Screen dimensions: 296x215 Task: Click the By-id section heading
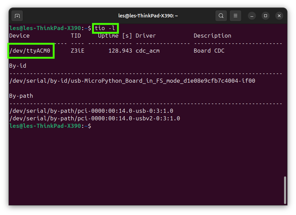coord(16,66)
